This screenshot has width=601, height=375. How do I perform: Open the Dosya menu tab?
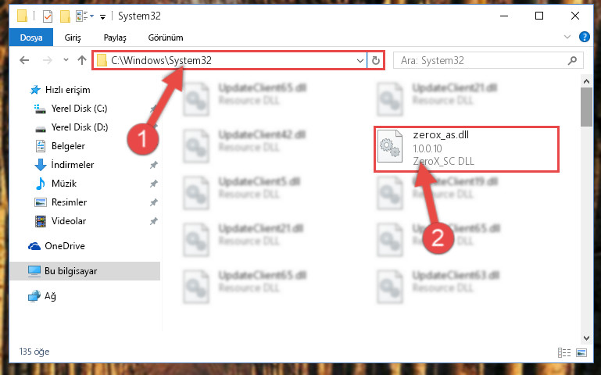pos(31,37)
